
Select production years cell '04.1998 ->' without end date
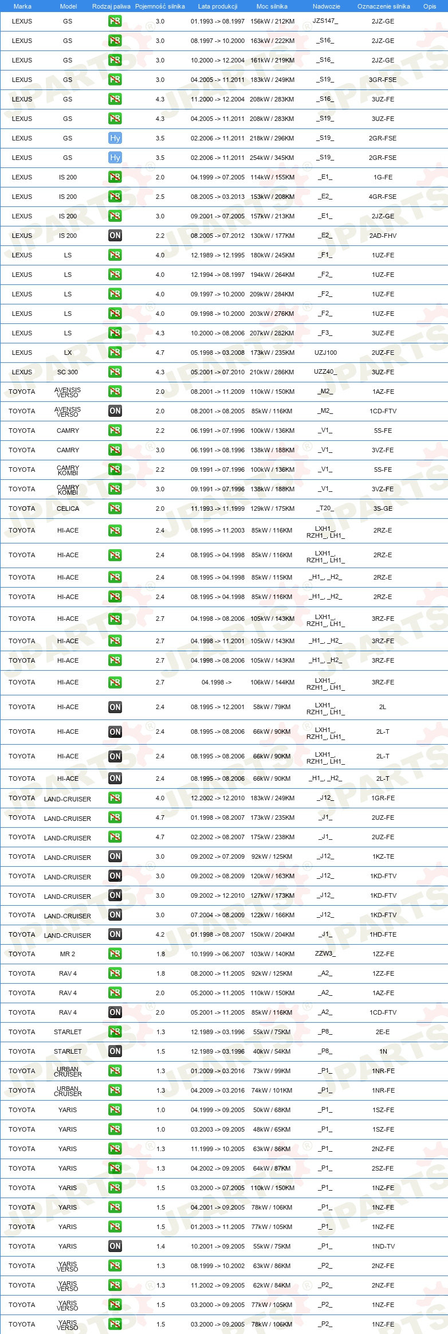[x=217, y=682]
